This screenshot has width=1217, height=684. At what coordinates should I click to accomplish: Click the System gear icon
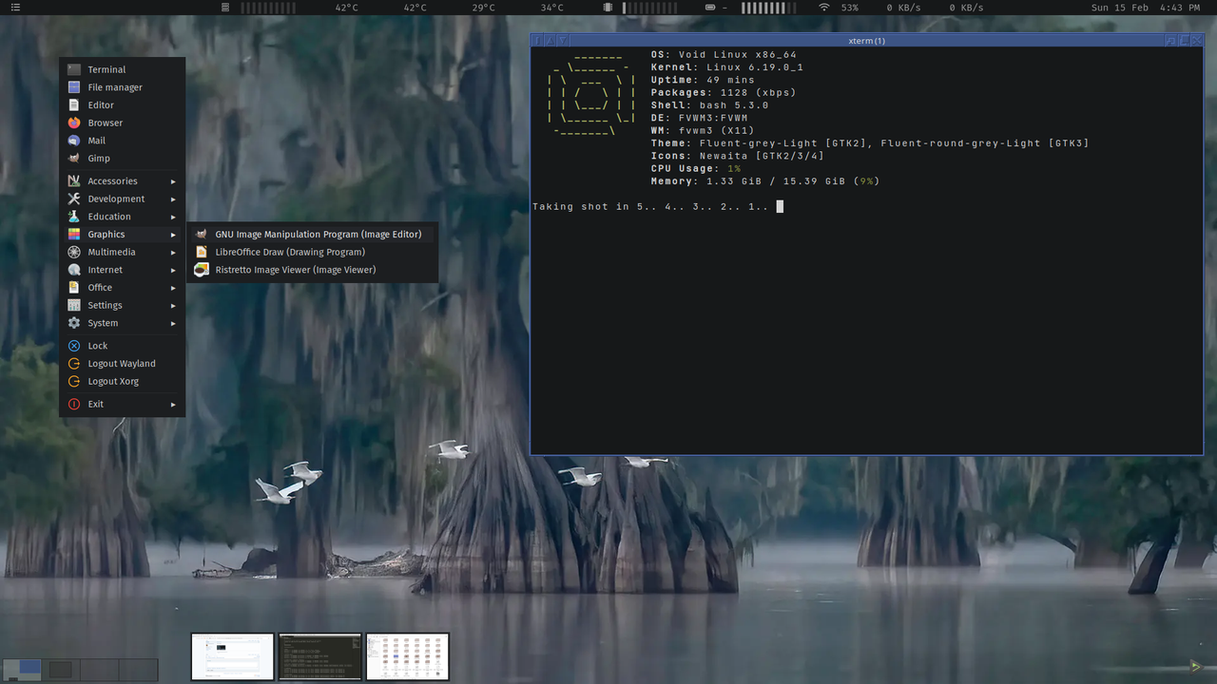click(x=74, y=323)
